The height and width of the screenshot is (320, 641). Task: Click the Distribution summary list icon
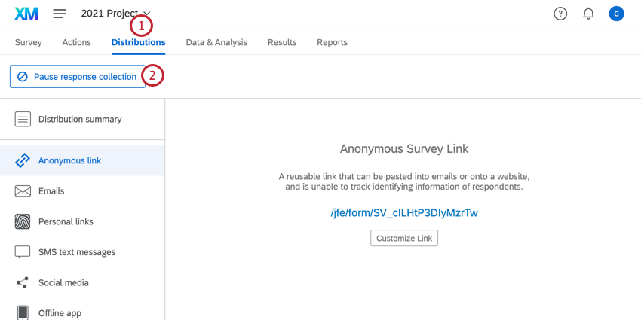23,119
